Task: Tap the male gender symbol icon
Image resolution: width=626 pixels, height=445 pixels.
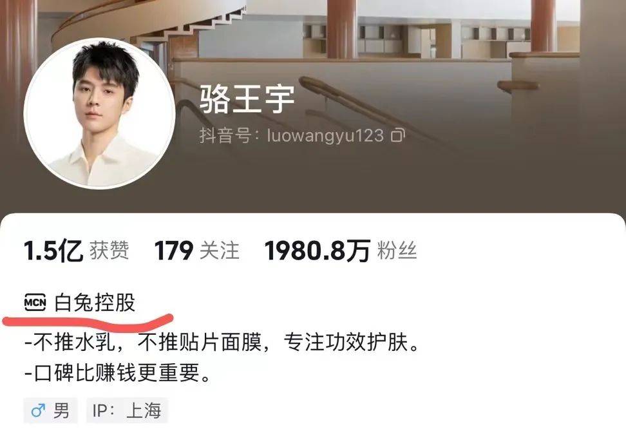Action: pyautogui.click(x=38, y=410)
